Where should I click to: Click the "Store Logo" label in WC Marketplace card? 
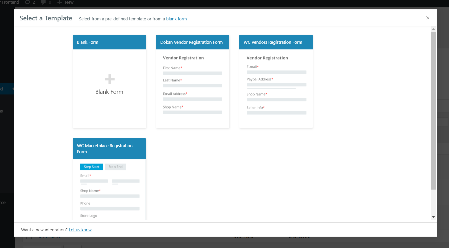[89, 216]
